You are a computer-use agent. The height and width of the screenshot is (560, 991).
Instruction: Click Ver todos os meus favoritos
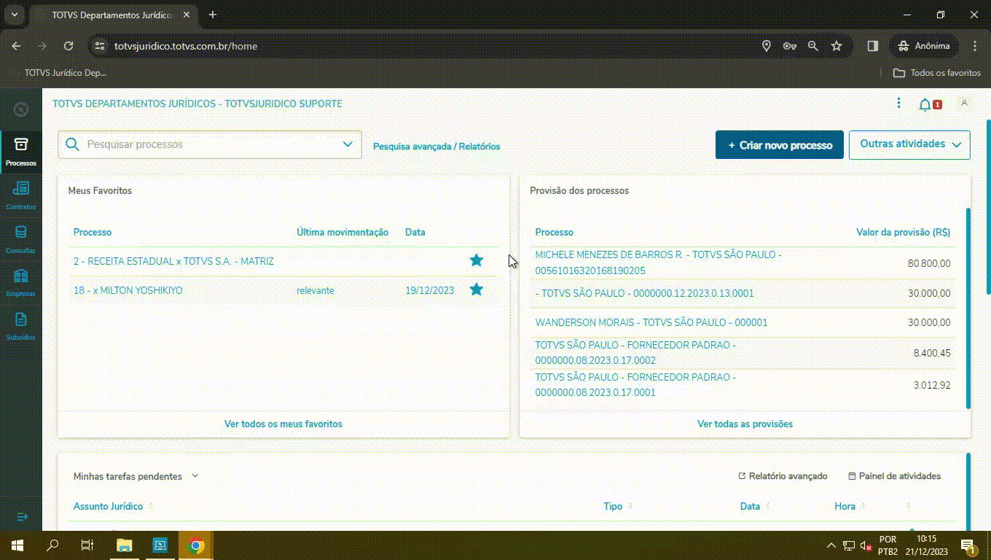(x=283, y=424)
